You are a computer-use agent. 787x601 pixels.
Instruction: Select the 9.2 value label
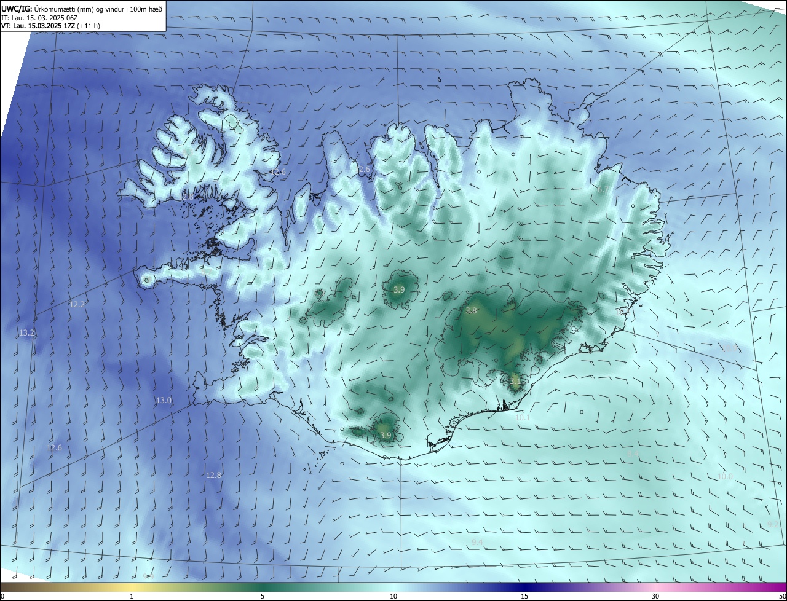click(773, 524)
